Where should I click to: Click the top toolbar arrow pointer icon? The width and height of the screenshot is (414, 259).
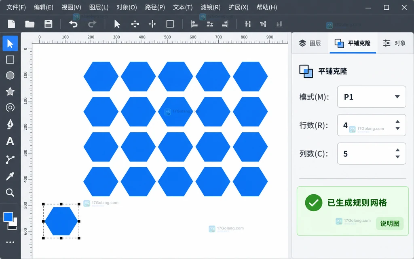tap(117, 24)
